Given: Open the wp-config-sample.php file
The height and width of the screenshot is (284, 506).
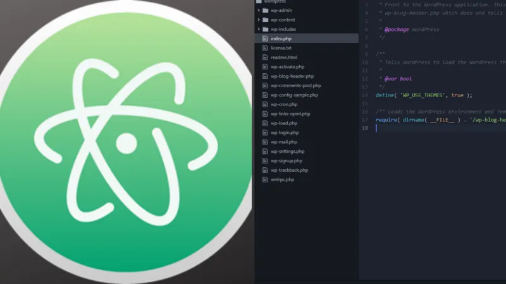Looking at the screenshot, I should (294, 95).
